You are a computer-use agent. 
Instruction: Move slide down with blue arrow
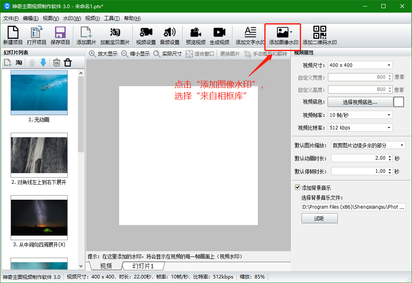click(x=43, y=62)
